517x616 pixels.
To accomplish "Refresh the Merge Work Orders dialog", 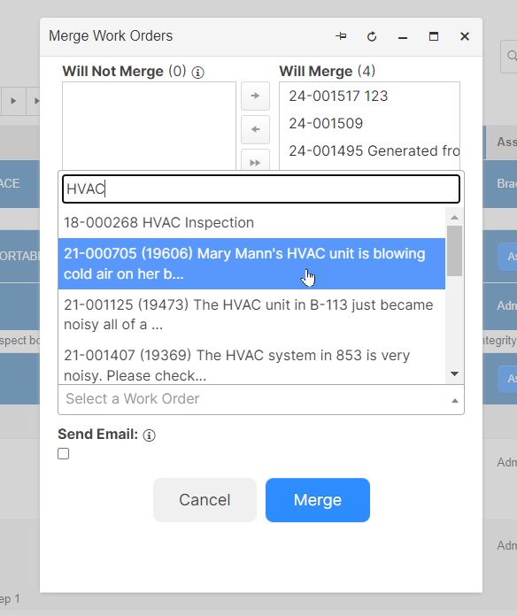I will pos(372,36).
